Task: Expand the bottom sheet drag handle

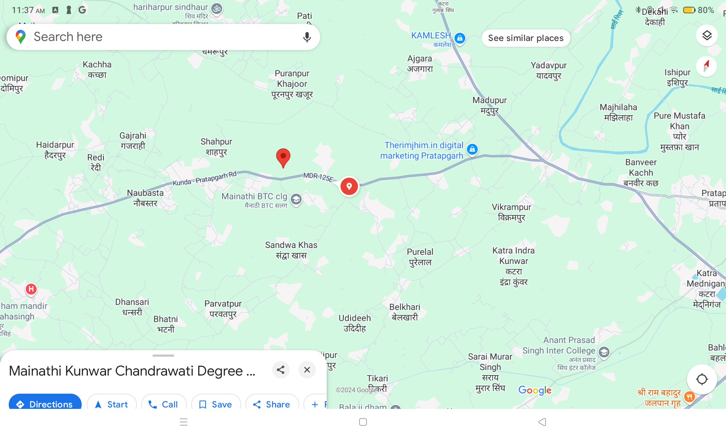Action: [x=163, y=356]
